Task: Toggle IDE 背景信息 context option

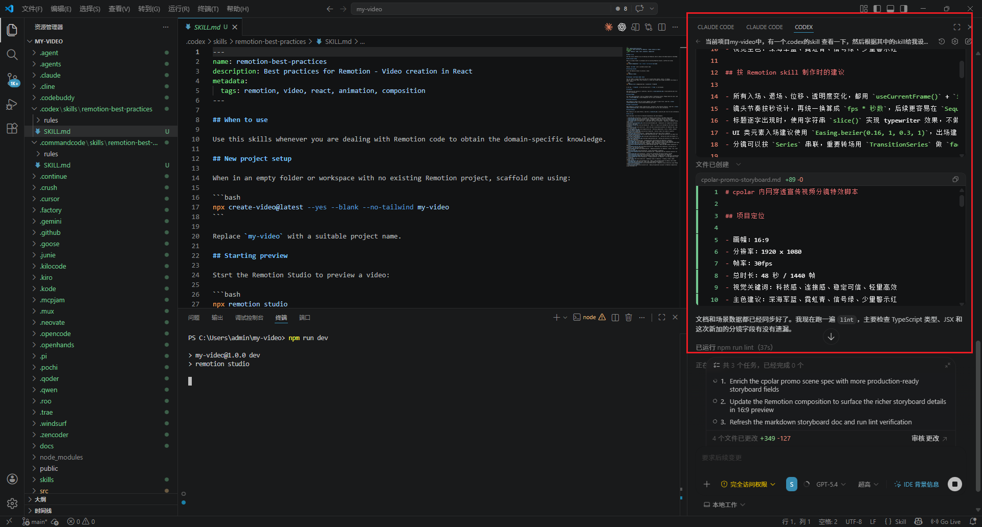Action: click(x=917, y=484)
